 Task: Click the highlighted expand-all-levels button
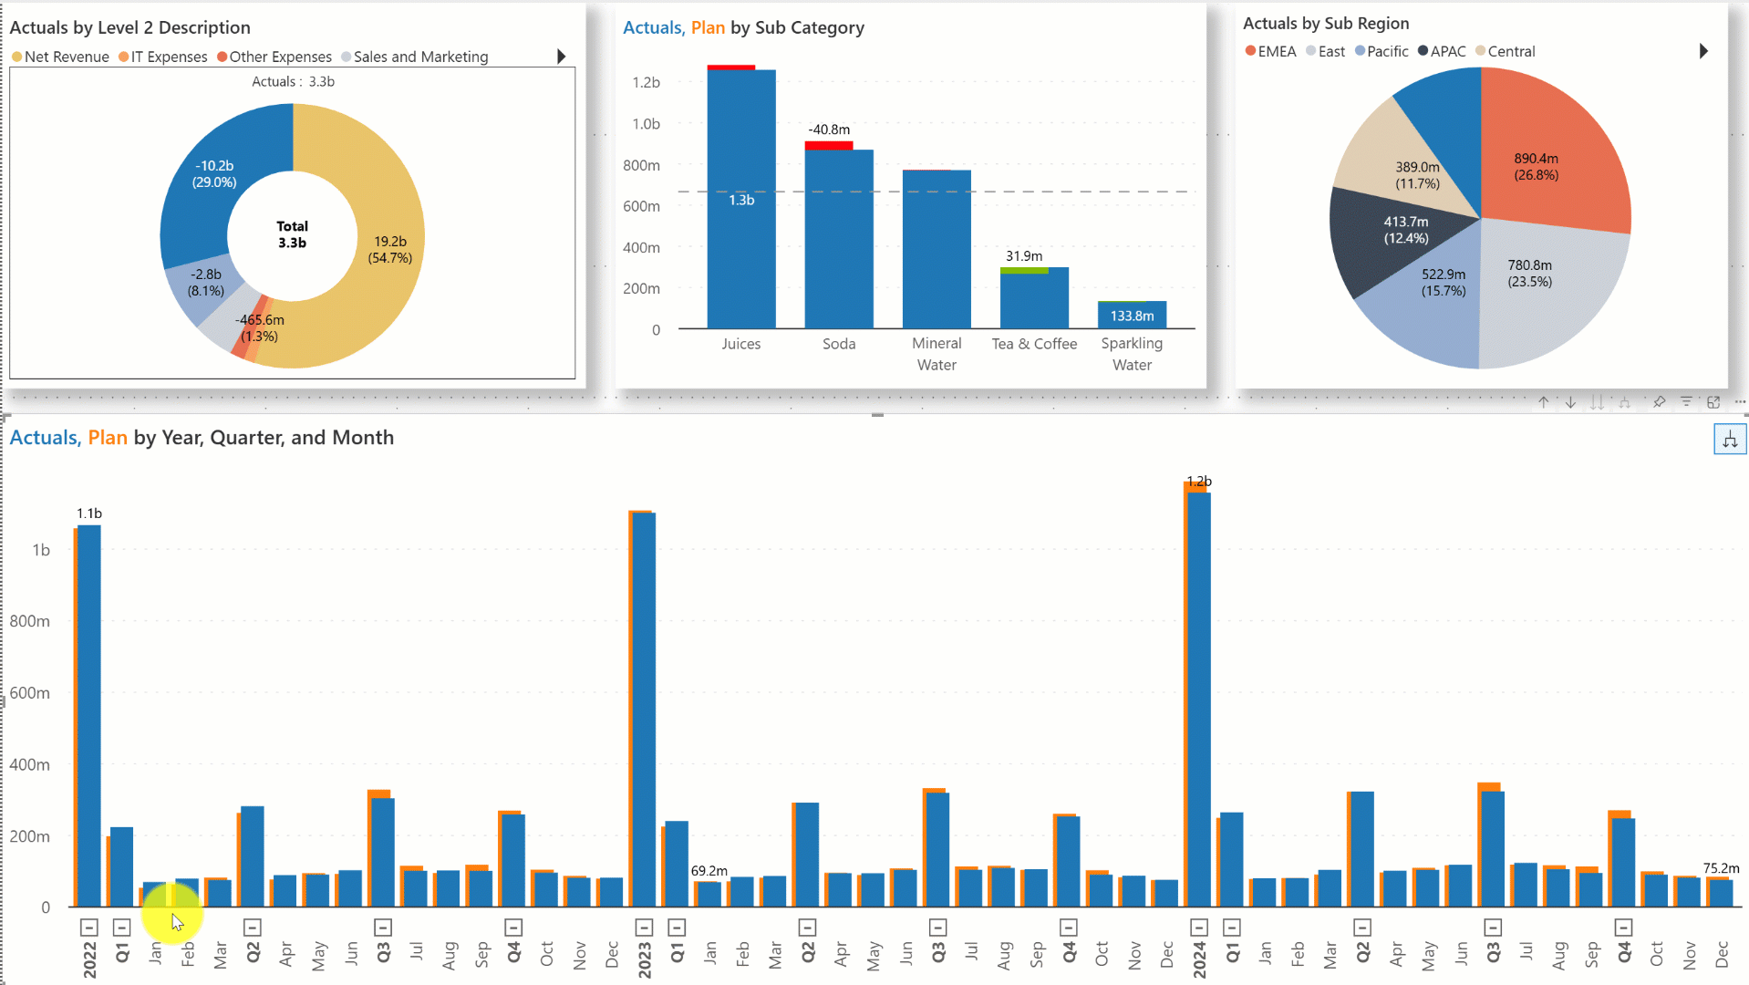(1729, 441)
